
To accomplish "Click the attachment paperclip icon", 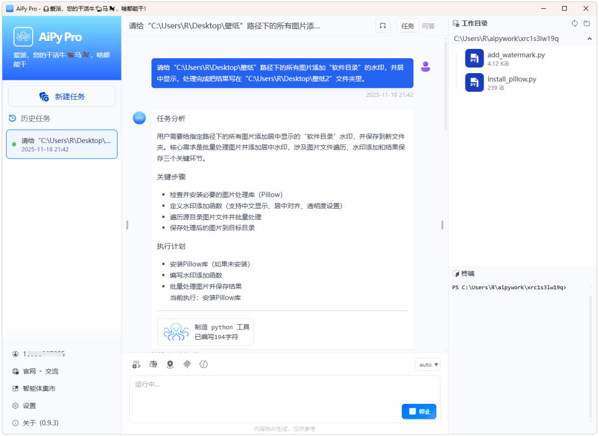I will pyautogui.click(x=187, y=365).
